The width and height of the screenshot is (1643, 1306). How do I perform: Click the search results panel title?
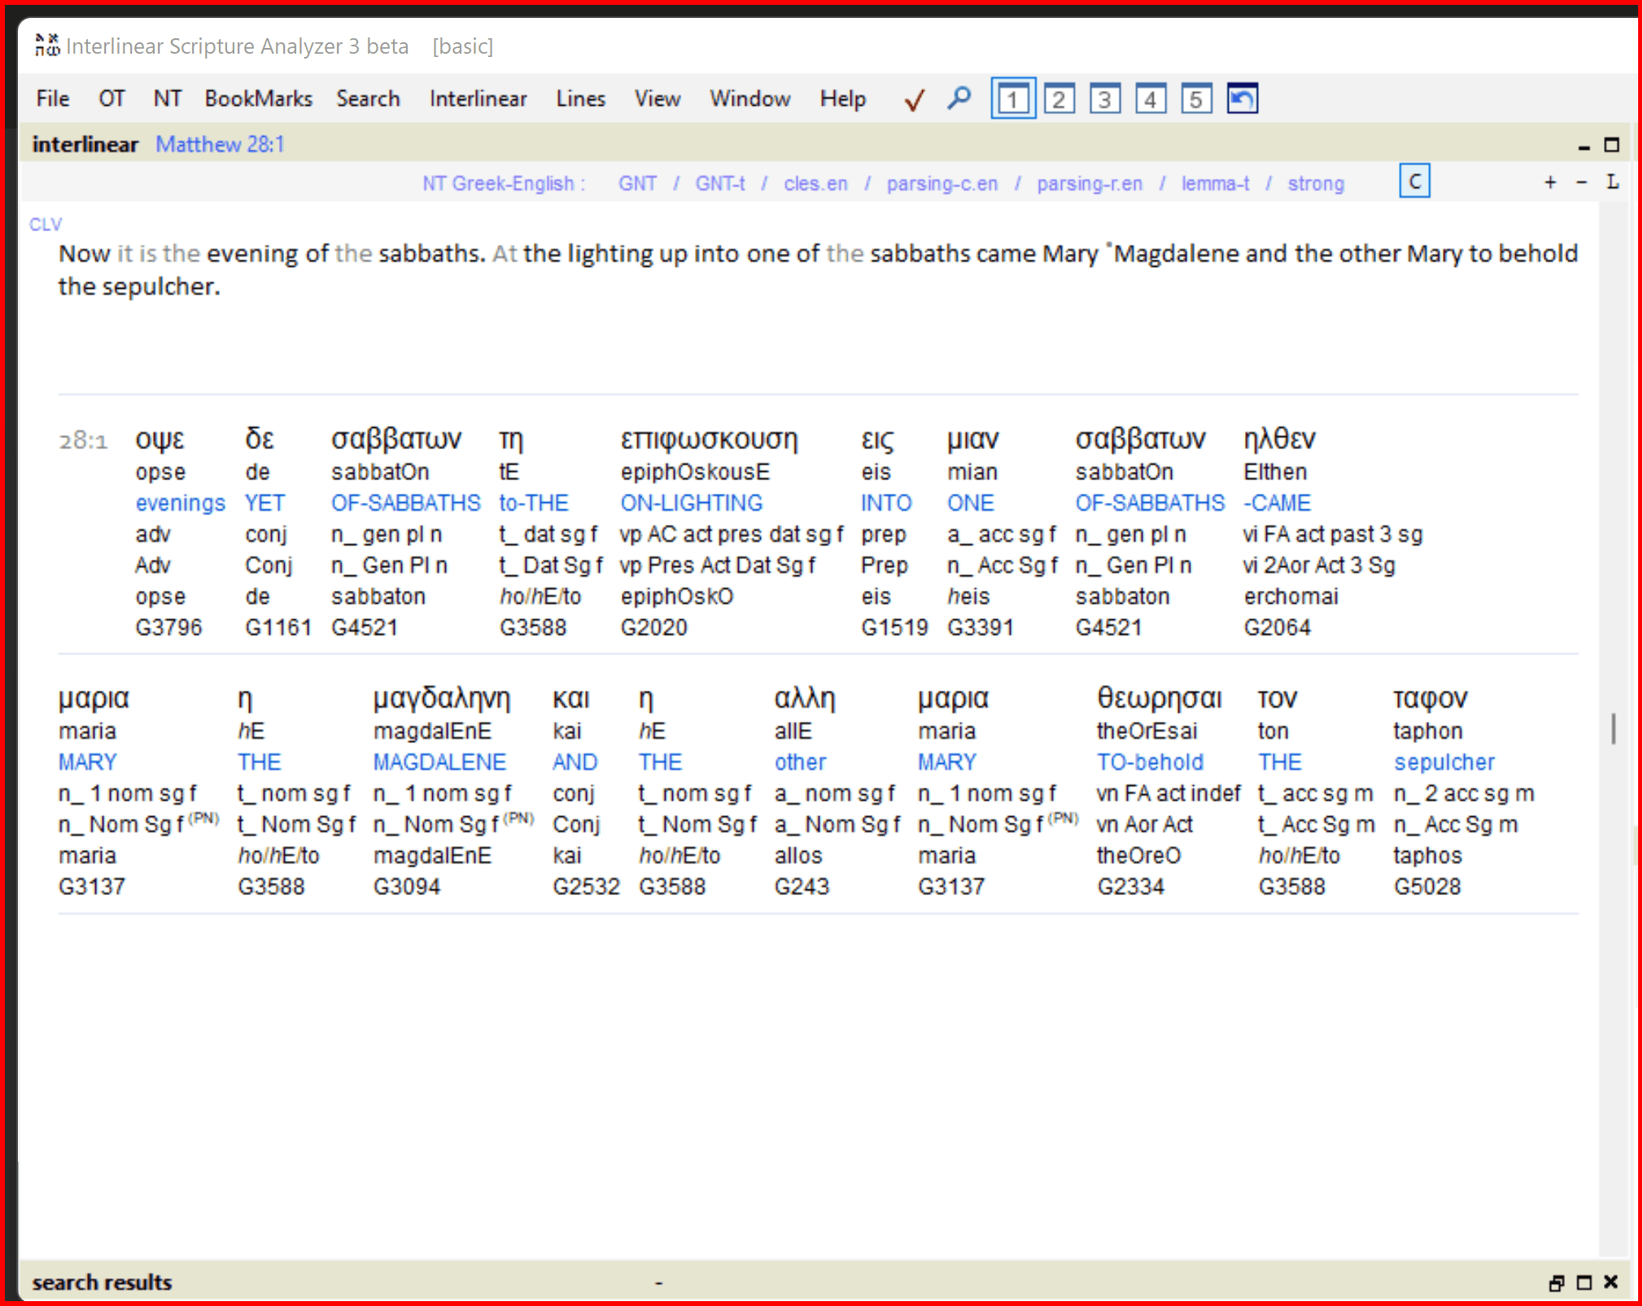102,1282
